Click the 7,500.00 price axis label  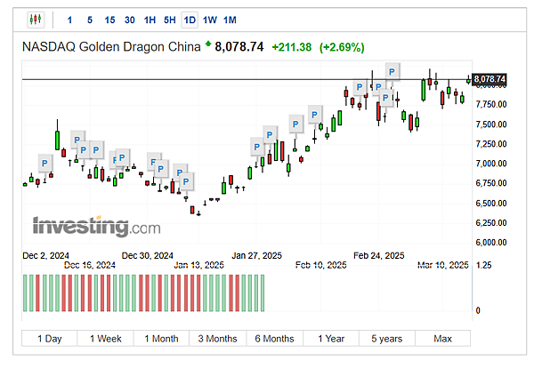tap(491, 124)
